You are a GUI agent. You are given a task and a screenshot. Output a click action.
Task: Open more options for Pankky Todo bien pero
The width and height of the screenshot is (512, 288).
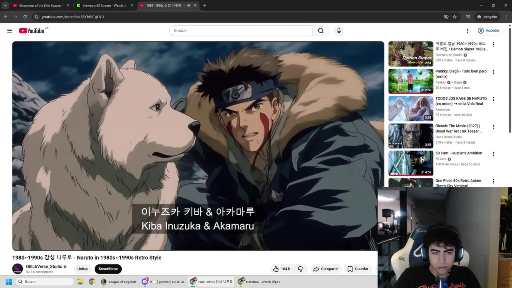pyautogui.click(x=493, y=72)
